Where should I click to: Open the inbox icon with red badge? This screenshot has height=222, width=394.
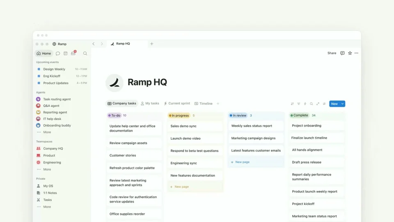[73, 53]
